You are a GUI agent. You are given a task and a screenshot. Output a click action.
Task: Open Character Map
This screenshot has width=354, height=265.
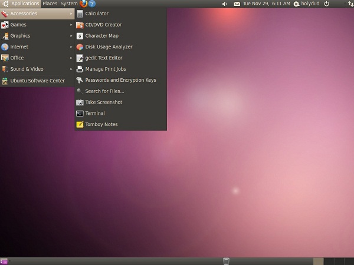point(101,36)
